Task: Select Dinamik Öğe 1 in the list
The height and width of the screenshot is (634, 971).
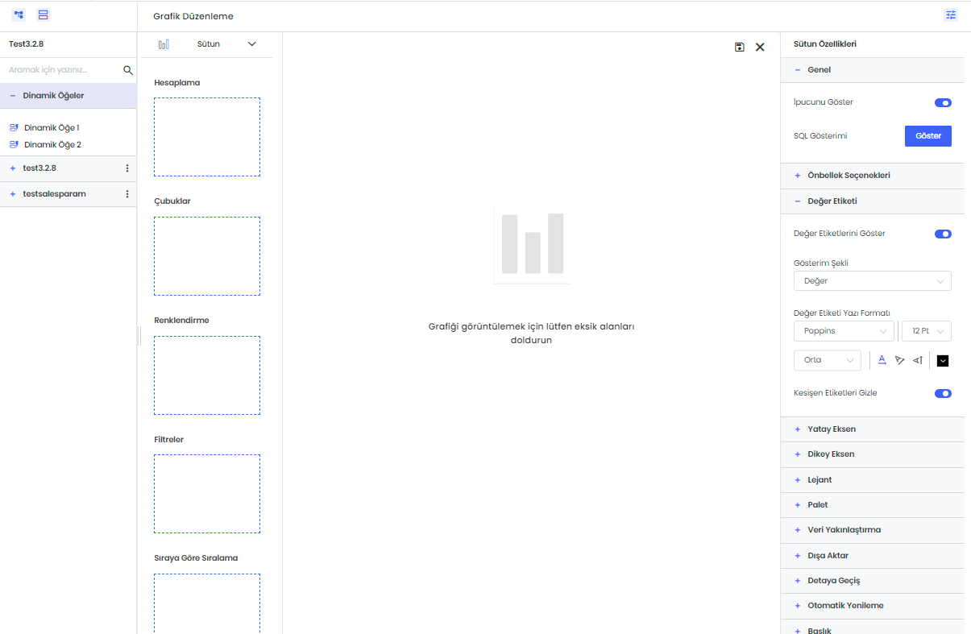Action: 52,128
